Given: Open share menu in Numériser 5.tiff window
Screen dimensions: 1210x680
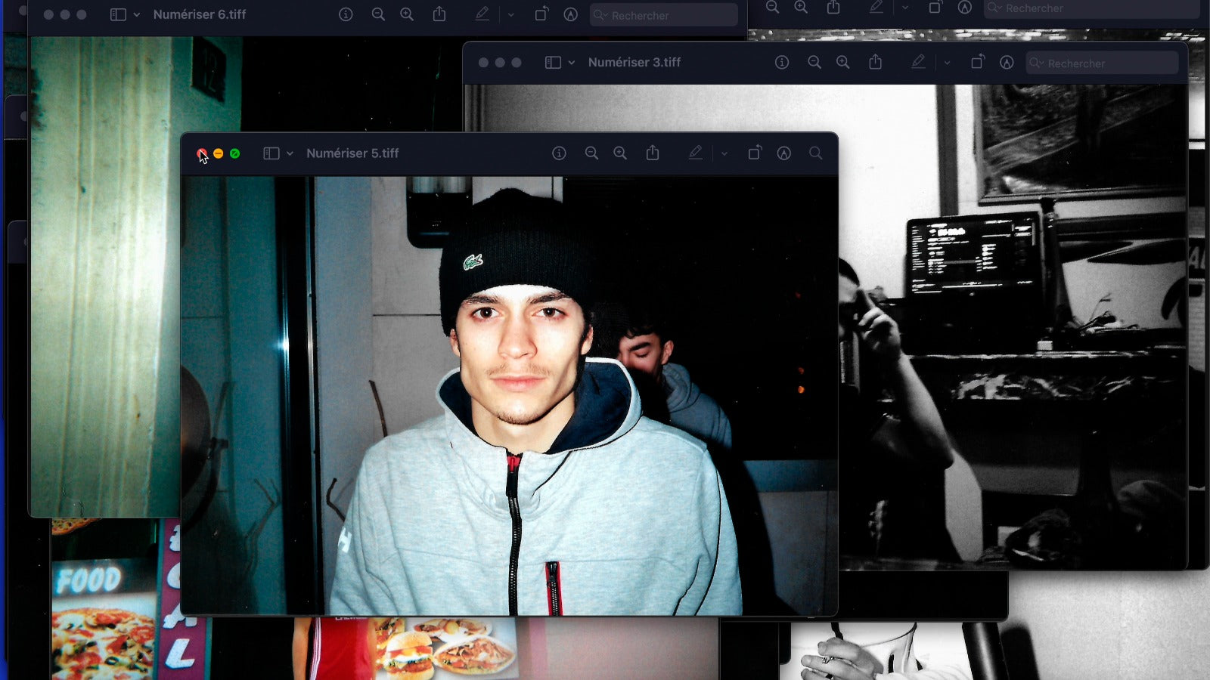Looking at the screenshot, I should tap(653, 153).
